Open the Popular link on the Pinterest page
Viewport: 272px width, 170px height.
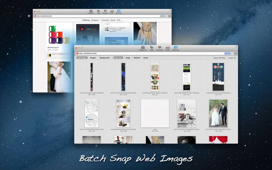point(113,20)
